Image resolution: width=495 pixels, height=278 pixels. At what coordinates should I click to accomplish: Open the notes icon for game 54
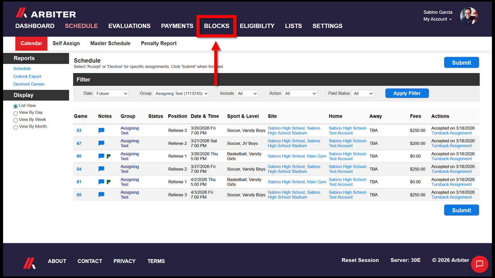[x=101, y=169]
